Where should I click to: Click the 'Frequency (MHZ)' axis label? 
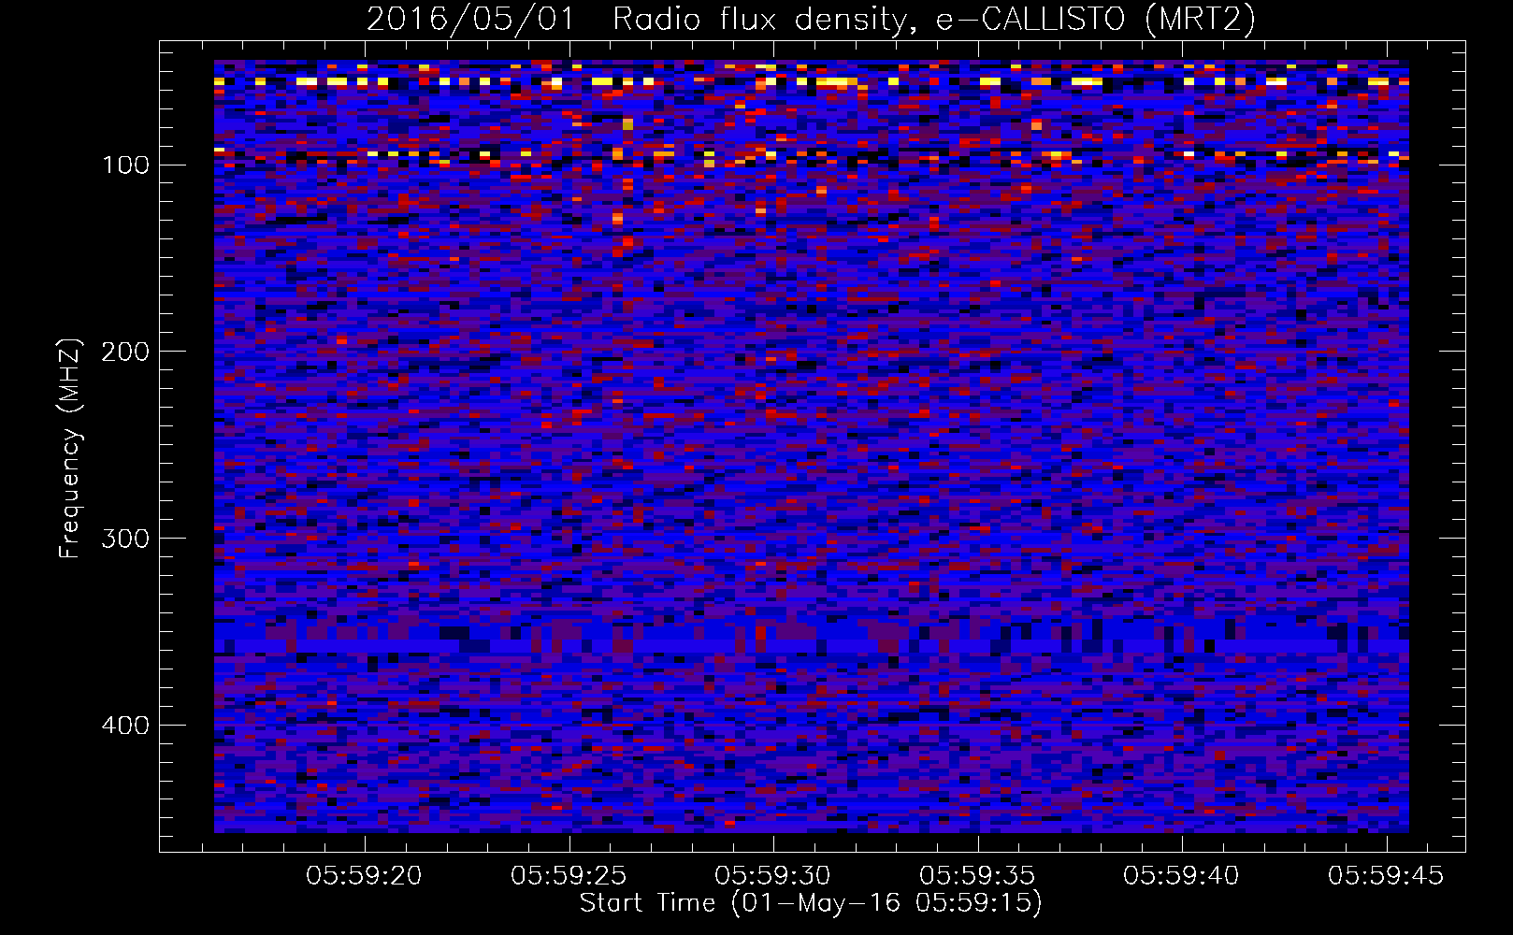pyautogui.click(x=70, y=448)
